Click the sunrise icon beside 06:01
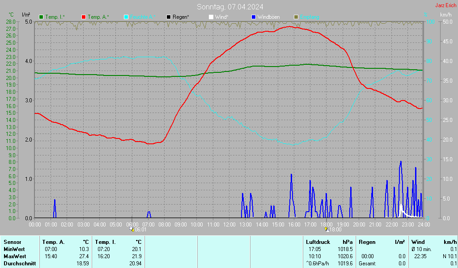The width and height of the screenshot is (458, 268). point(132,229)
